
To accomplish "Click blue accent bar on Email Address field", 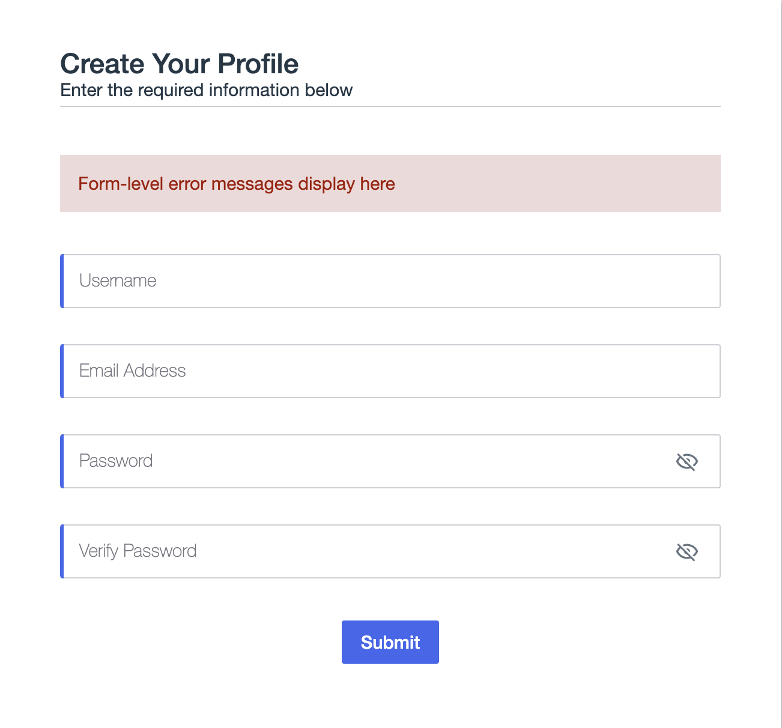I will click(x=62, y=371).
